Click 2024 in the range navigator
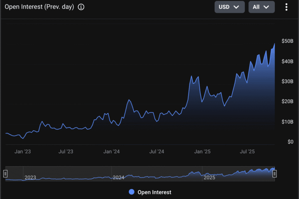The width and height of the screenshot is (299, 199). 118,177
